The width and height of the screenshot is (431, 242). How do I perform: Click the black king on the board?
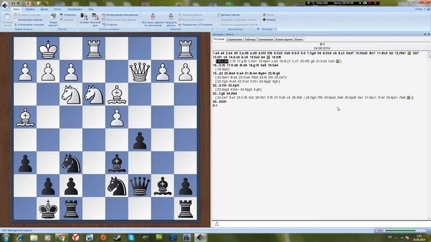click(x=48, y=209)
